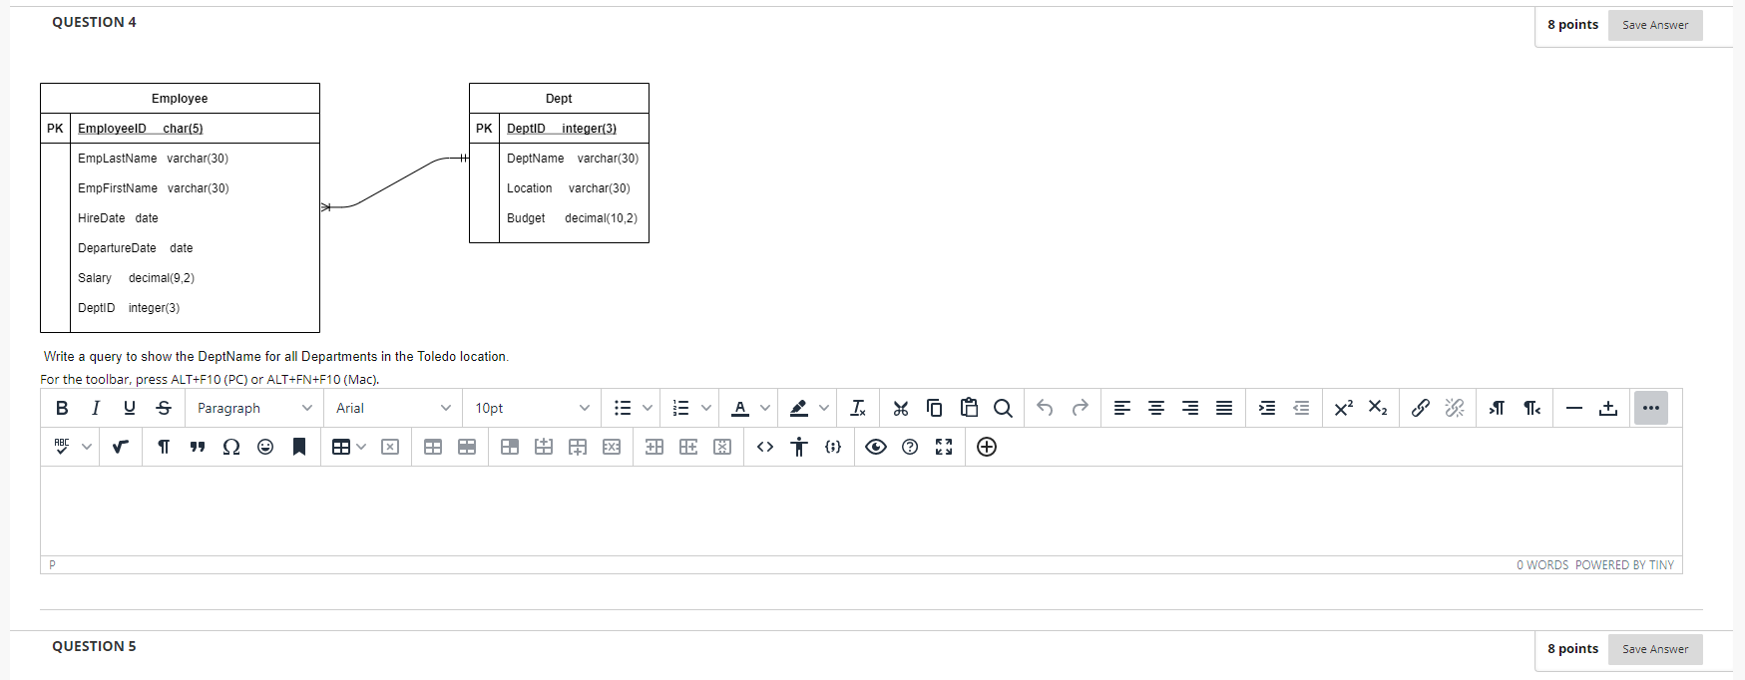Click the preview eye icon

coord(876,447)
